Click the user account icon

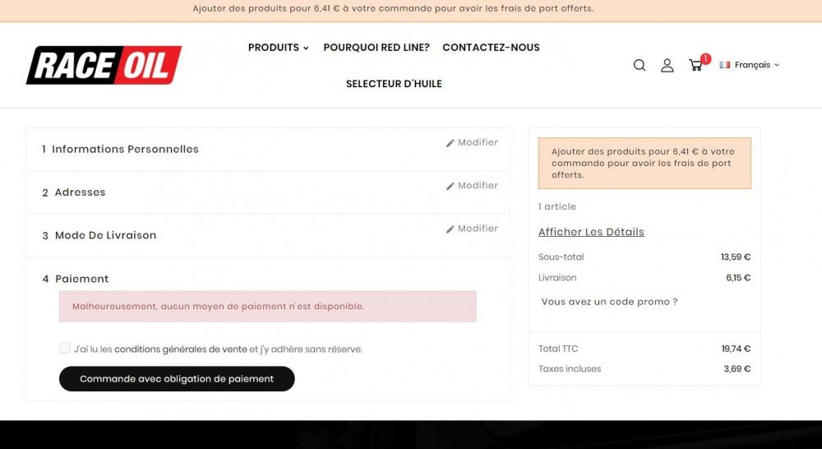point(667,66)
